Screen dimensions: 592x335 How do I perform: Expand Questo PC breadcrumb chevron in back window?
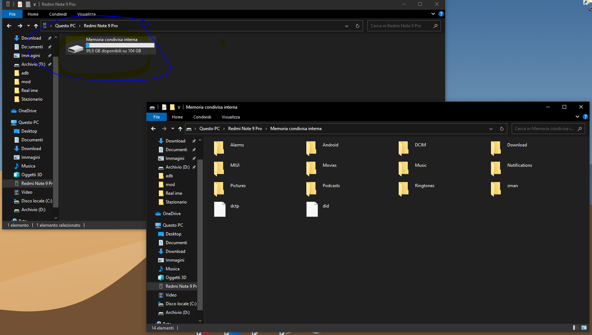click(x=80, y=26)
